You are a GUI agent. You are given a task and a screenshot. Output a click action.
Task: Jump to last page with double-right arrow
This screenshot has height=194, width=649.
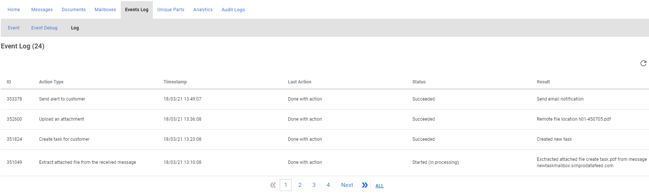coord(365,185)
